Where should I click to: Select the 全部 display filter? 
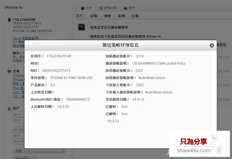click(135, 16)
